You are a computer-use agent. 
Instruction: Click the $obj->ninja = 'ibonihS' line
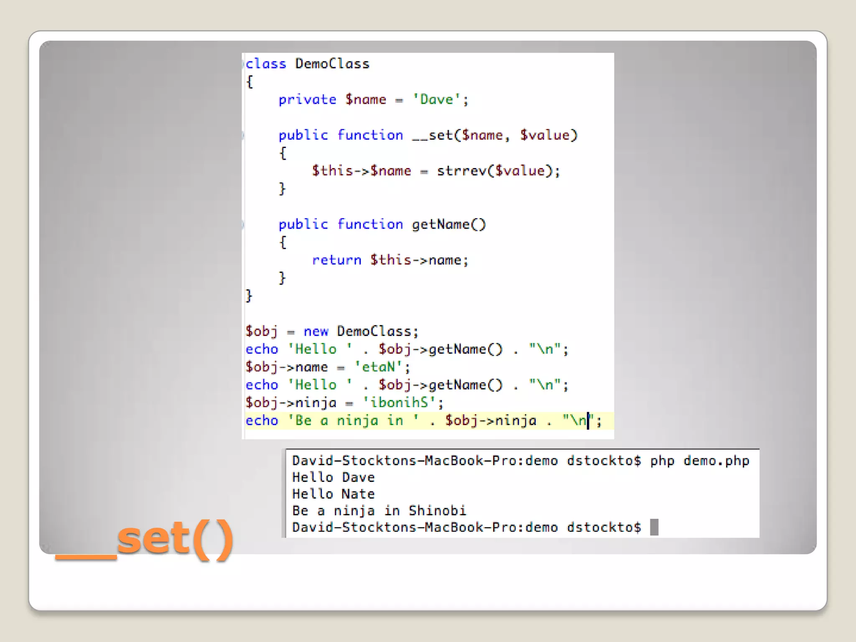pyautogui.click(x=344, y=403)
